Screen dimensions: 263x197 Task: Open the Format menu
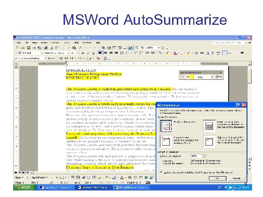55,43
